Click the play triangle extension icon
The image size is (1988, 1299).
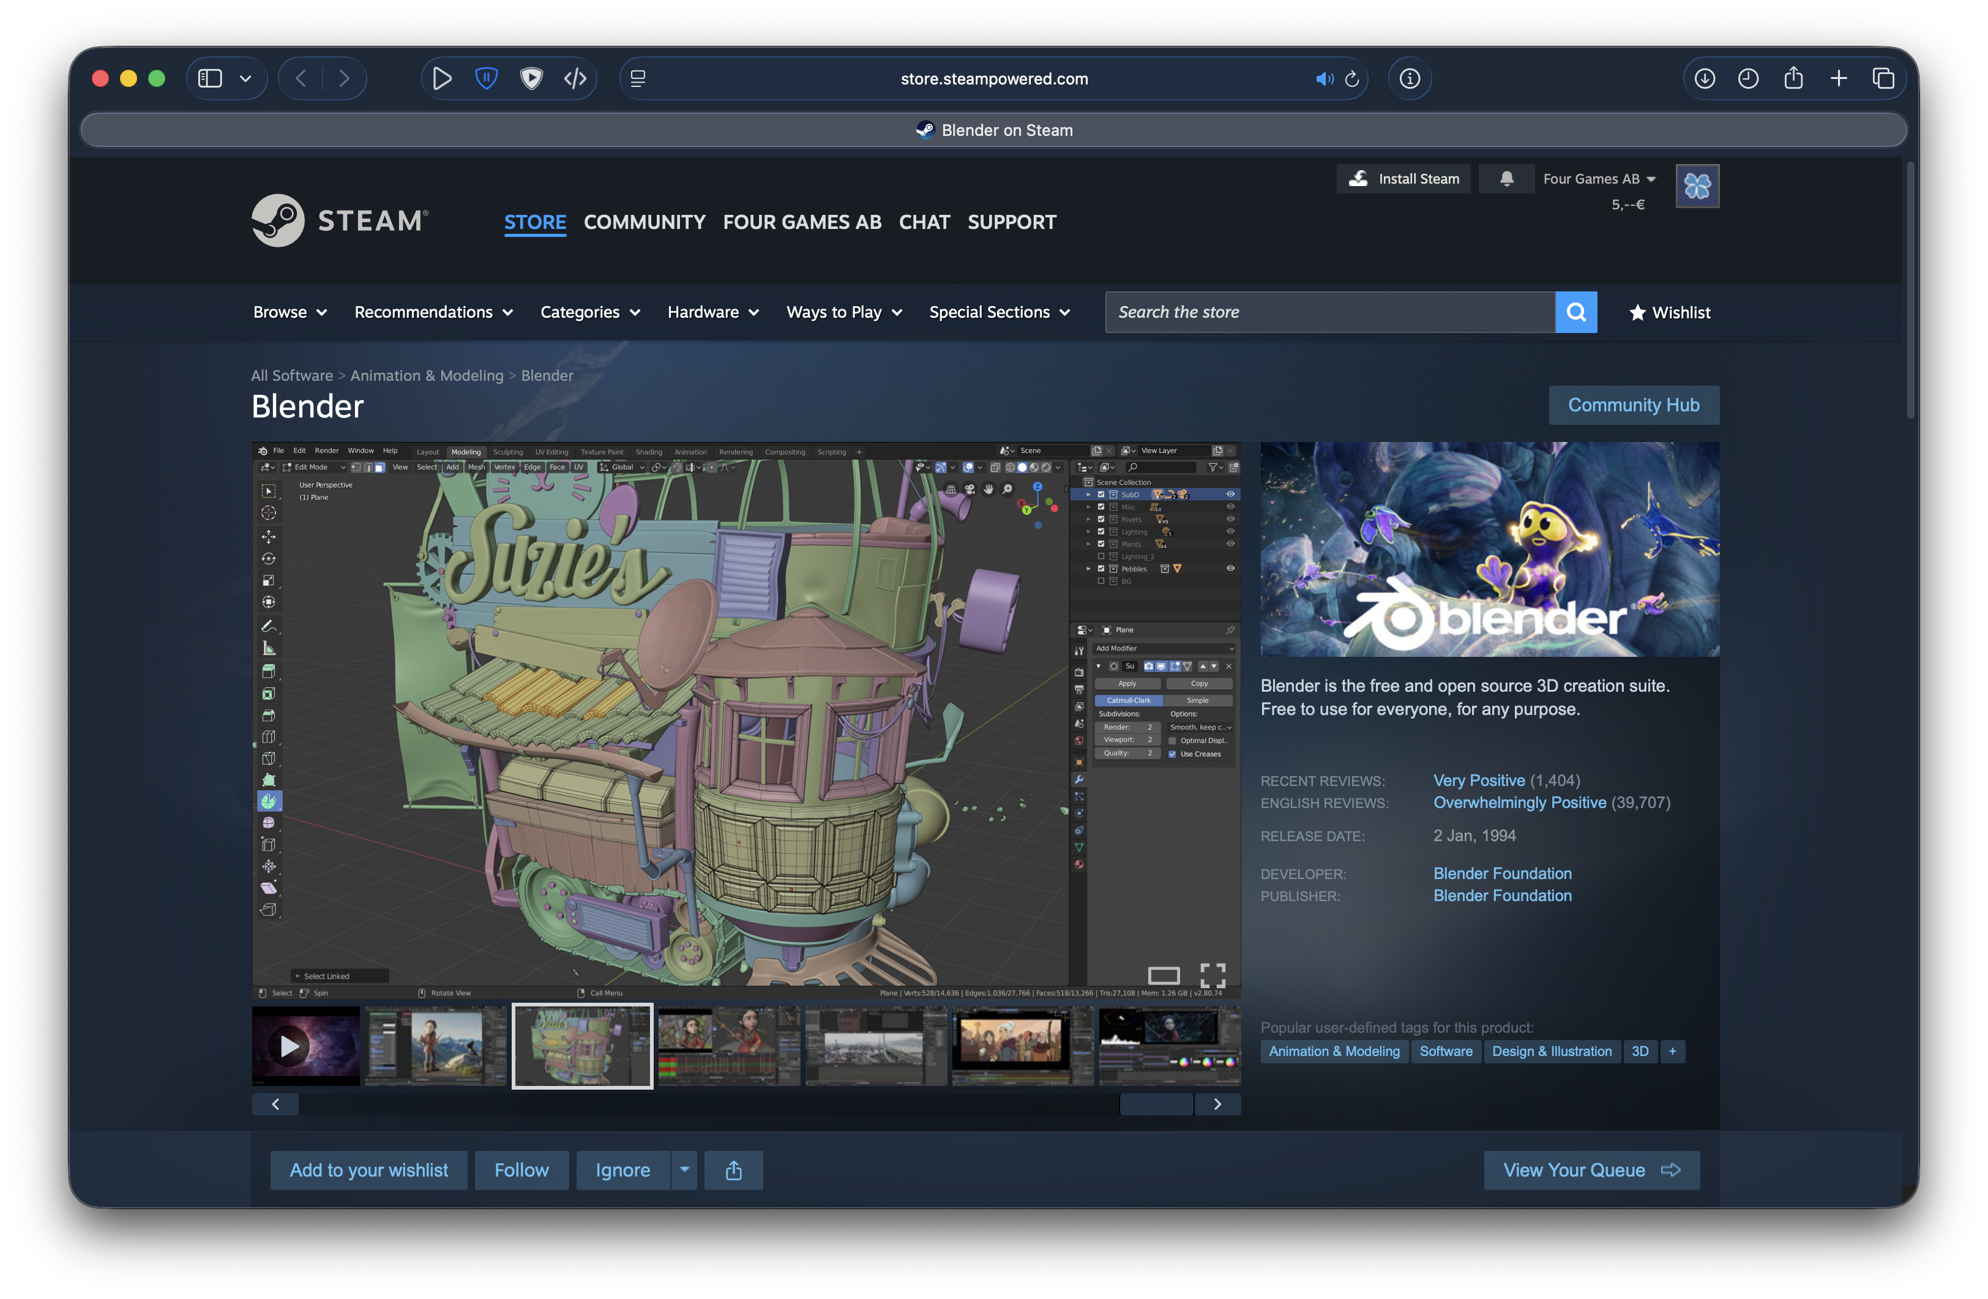pos(442,78)
